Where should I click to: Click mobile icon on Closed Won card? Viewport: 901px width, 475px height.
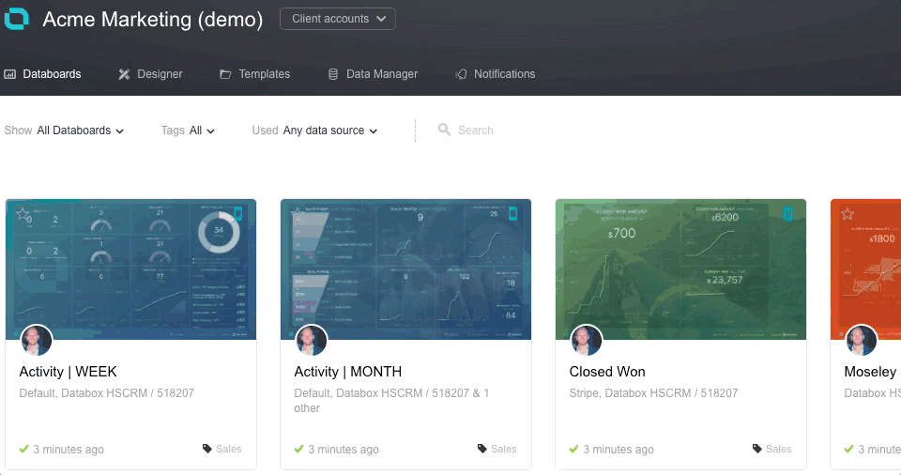(787, 214)
